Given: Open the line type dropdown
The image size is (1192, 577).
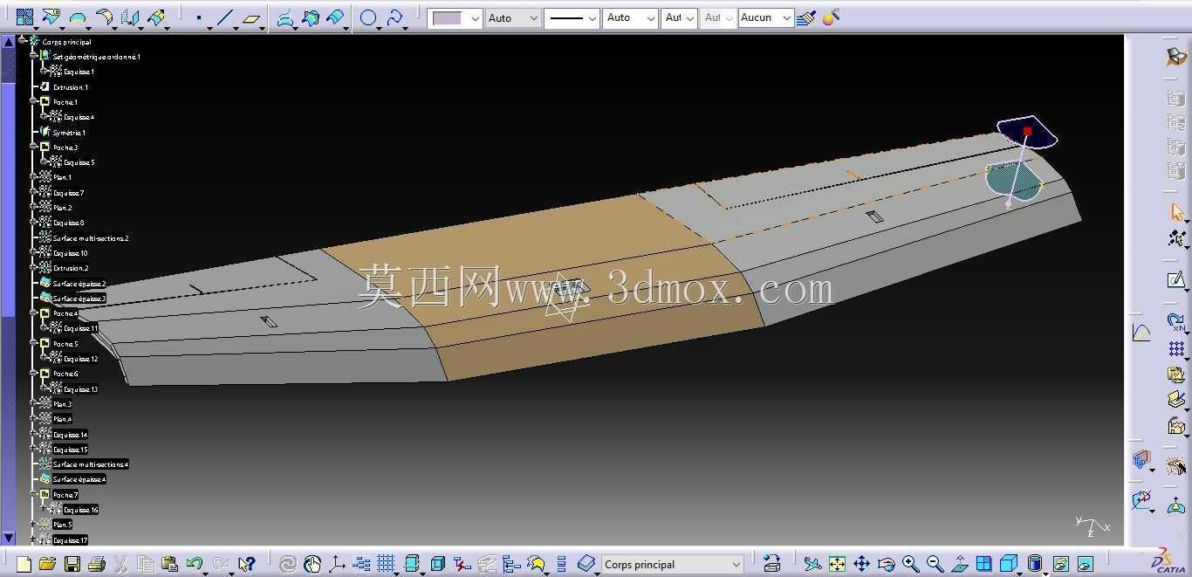Looking at the screenshot, I should (x=572, y=18).
